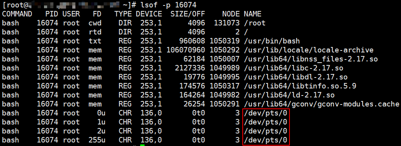Click the node number 1050319
Image resolution: width=401 pixels, height=146 pixels.
pos(225,41)
